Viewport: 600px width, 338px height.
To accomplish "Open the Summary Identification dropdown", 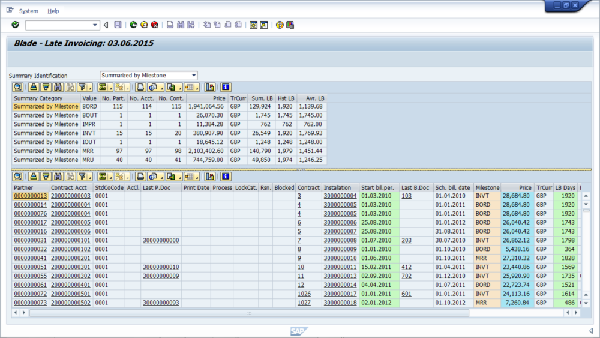I will (194, 76).
